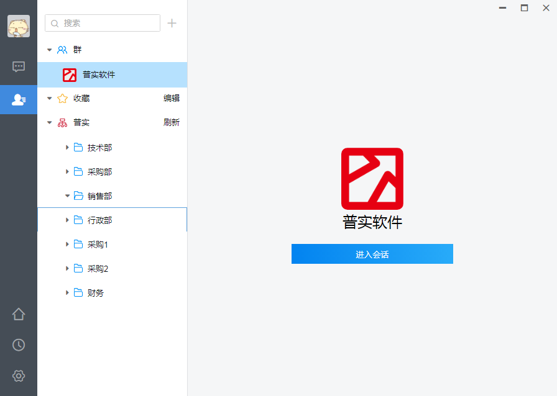Image resolution: width=557 pixels, height=396 pixels.
Task: Click the 普实软件 title under logo
Action: [372, 222]
